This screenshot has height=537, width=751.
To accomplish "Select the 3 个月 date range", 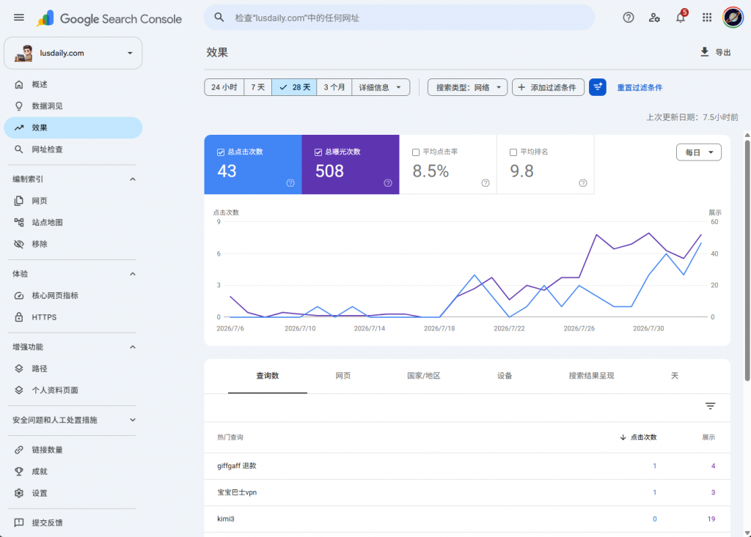I will (x=334, y=87).
